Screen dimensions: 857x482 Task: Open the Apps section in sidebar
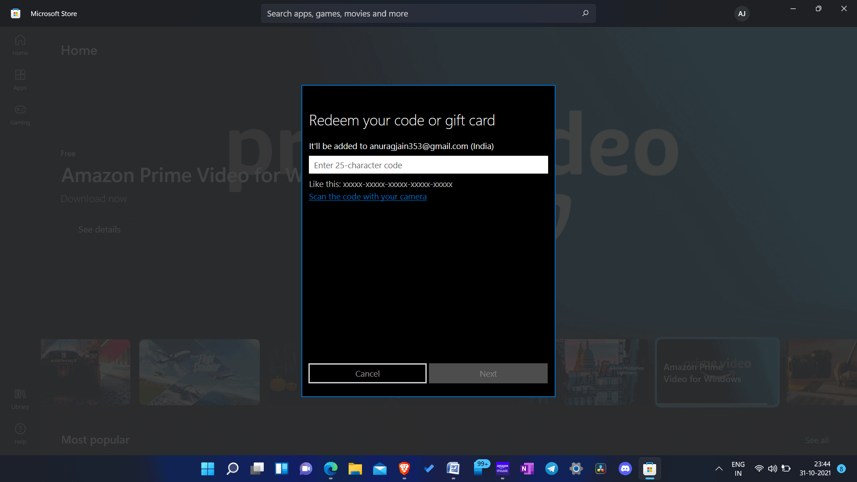(20, 79)
